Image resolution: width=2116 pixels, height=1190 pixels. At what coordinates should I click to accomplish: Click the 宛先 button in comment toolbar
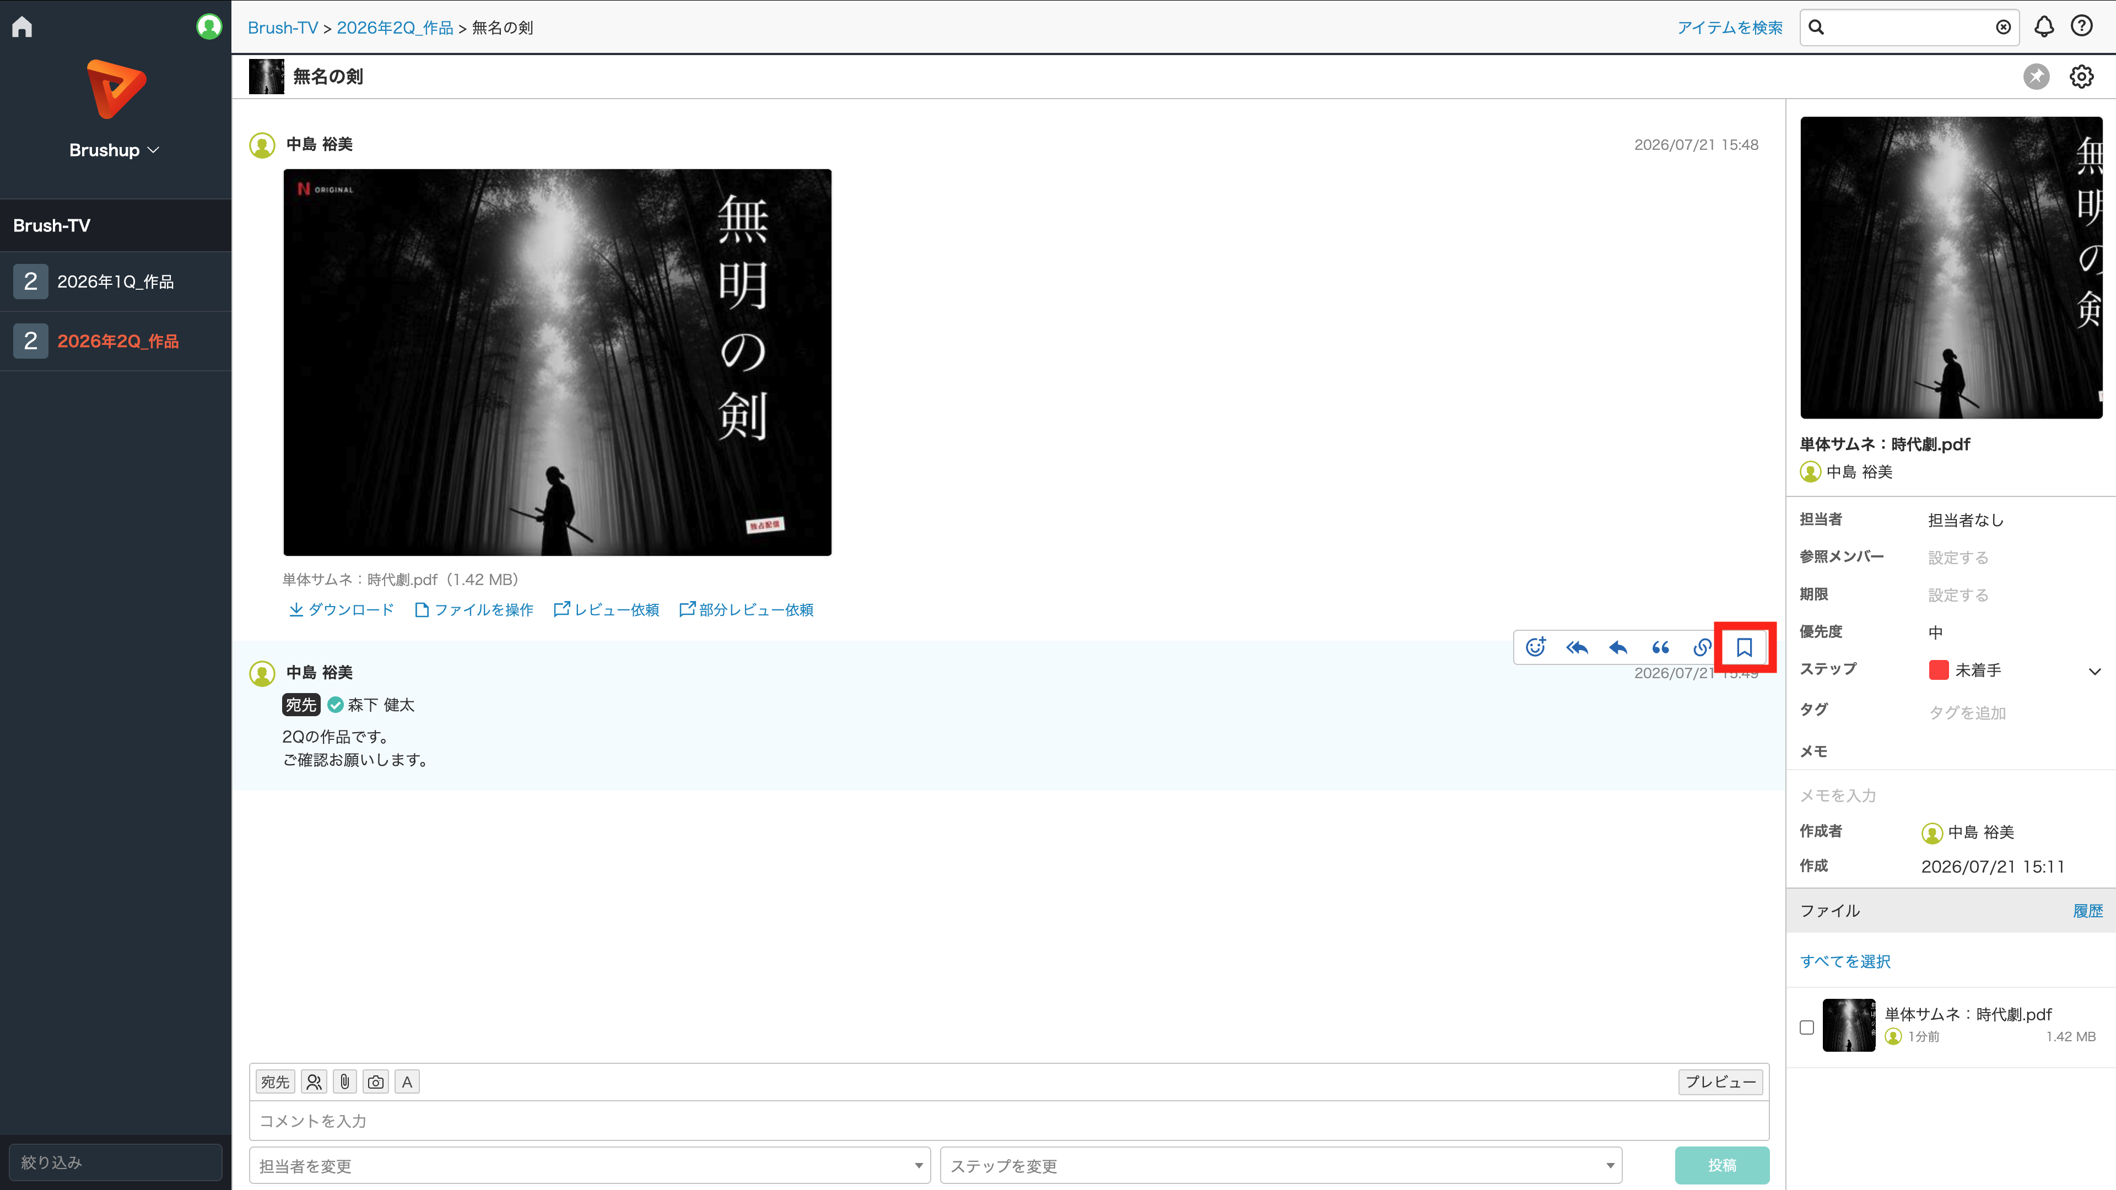(275, 1081)
